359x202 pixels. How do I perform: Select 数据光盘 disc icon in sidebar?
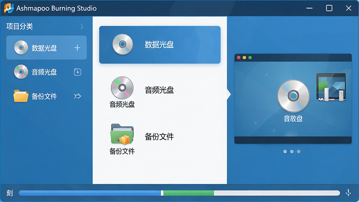click(21, 47)
